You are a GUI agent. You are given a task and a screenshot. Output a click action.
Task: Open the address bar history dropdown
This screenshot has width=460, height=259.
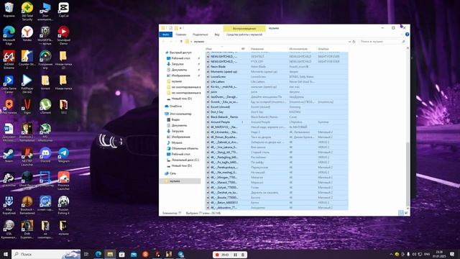(349, 42)
